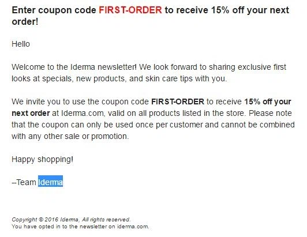Click the Iderma.com store address in the paragraph
307x237 pixels.
tap(83, 113)
